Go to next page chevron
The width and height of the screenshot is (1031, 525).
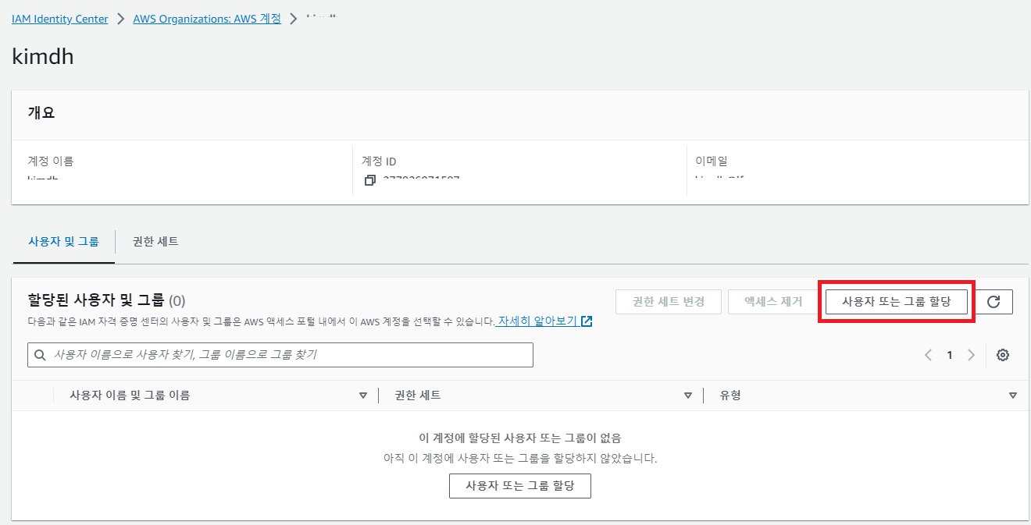click(971, 355)
